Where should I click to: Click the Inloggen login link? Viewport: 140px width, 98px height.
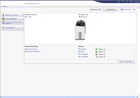(x=136, y=2)
